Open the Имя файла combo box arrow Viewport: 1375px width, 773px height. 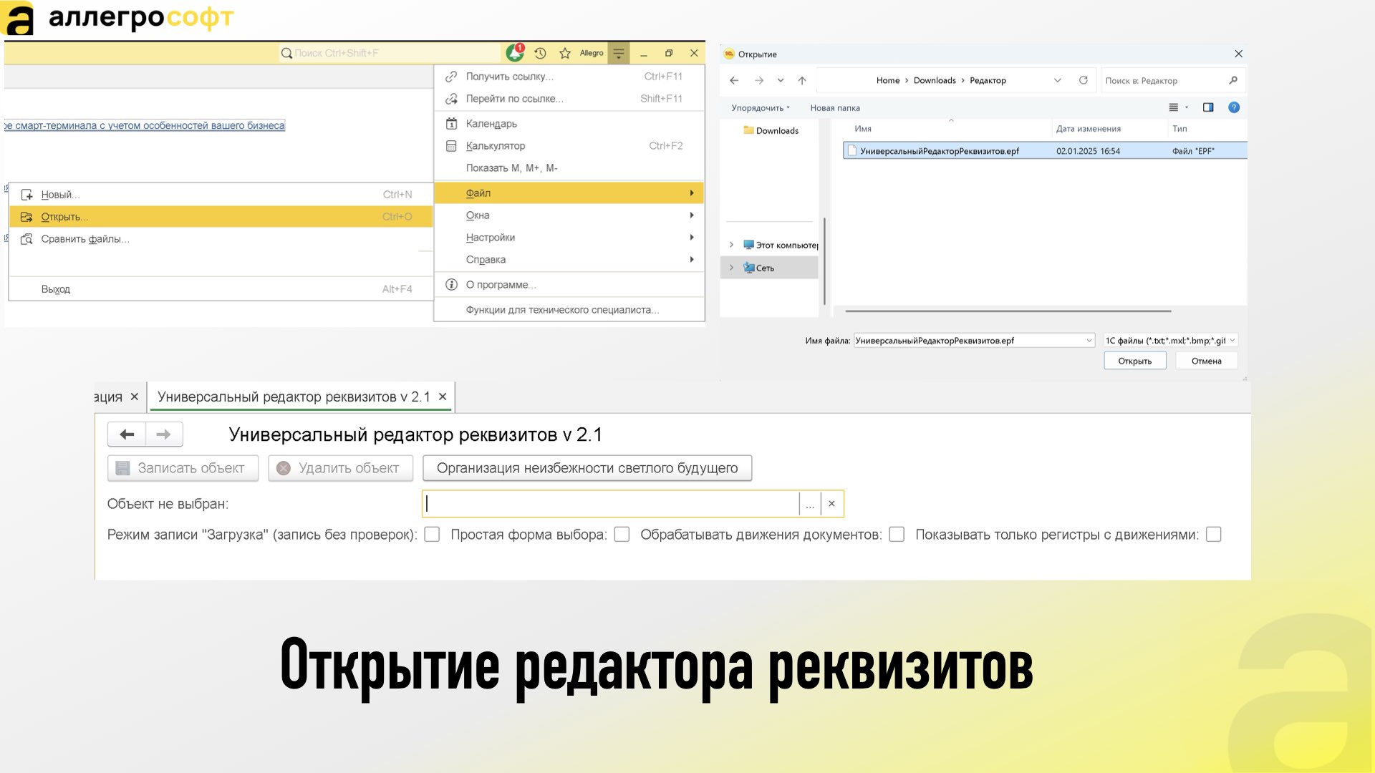click(x=1089, y=341)
